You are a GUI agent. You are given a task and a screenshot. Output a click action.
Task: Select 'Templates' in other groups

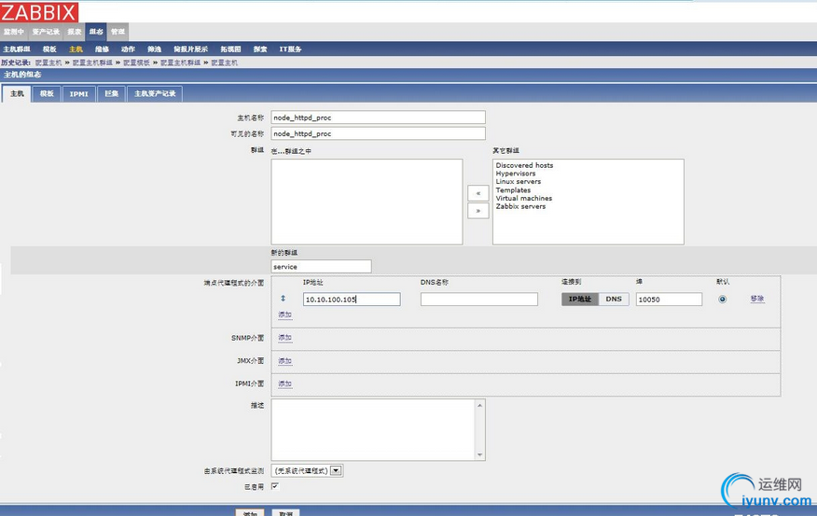click(x=513, y=190)
